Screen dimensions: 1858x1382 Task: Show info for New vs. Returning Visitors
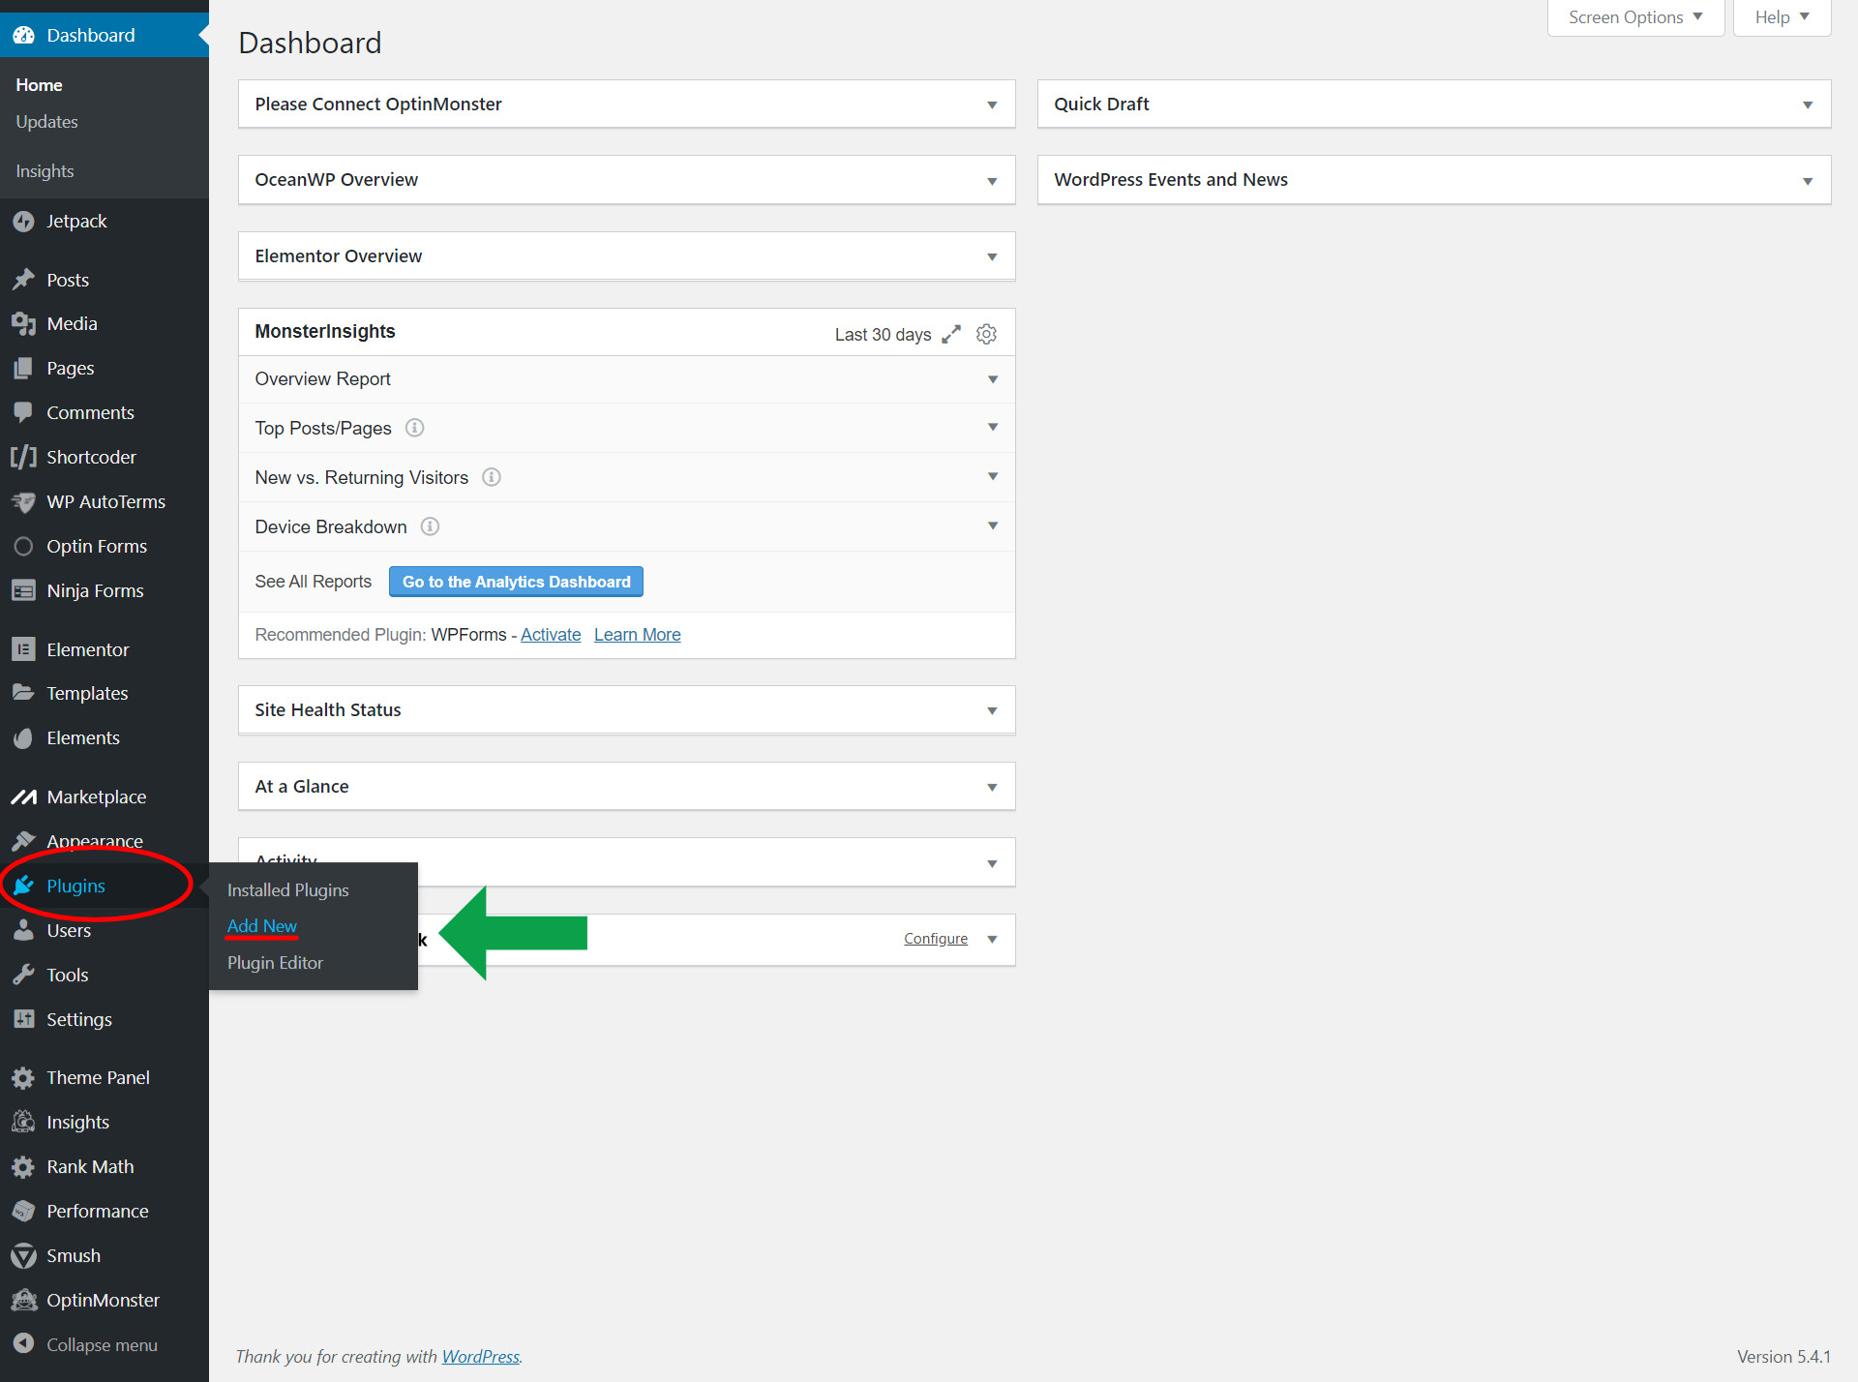pyautogui.click(x=492, y=477)
